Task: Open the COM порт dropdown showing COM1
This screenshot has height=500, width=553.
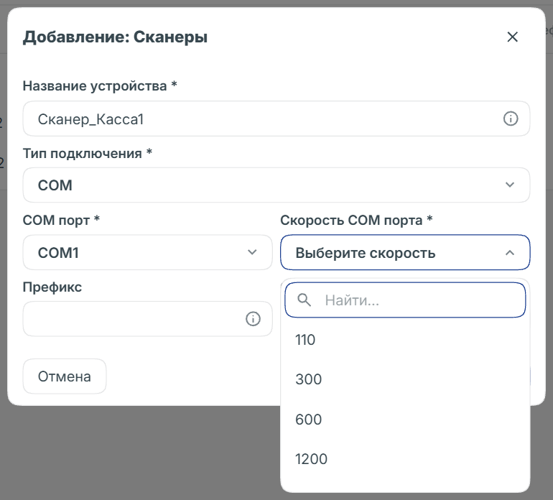Action: [147, 252]
